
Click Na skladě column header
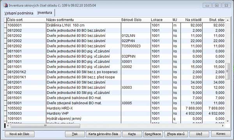click(x=191, y=20)
